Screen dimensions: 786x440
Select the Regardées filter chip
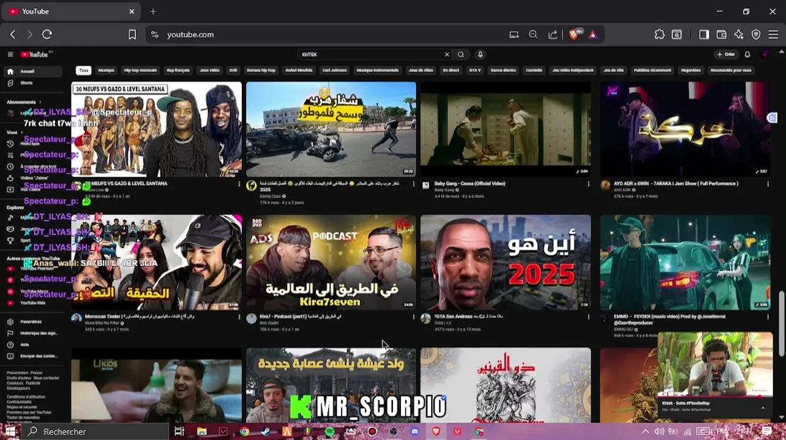(x=691, y=70)
